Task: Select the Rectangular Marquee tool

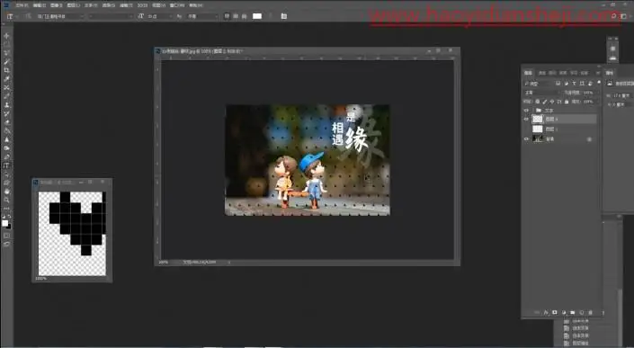Action: point(6,44)
